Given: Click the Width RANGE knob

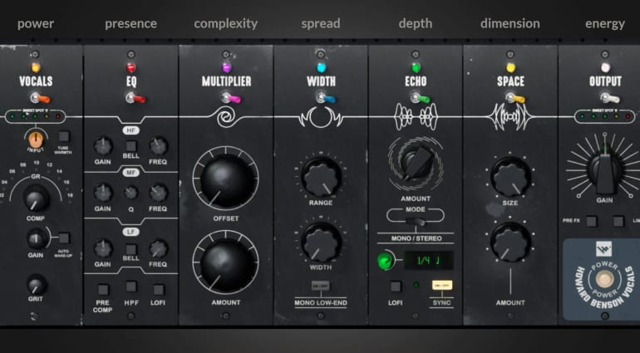Looking at the screenshot, I should tap(321, 177).
